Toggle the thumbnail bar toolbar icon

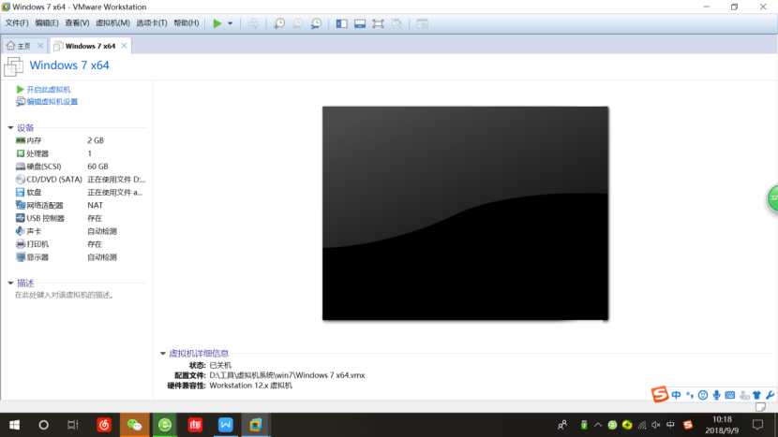click(x=360, y=23)
